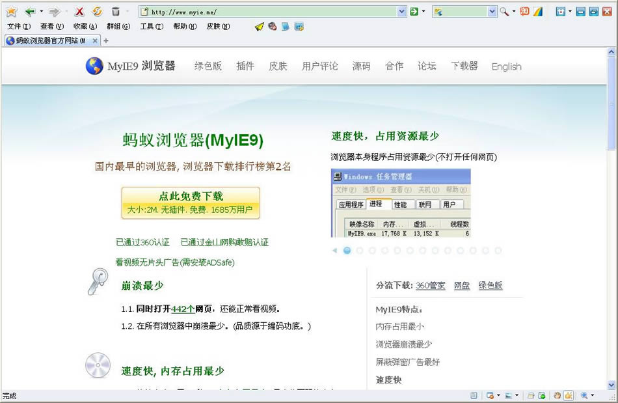The image size is (618, 403).
Task: Toggle the hand icon in status bar
Action: 557,396
